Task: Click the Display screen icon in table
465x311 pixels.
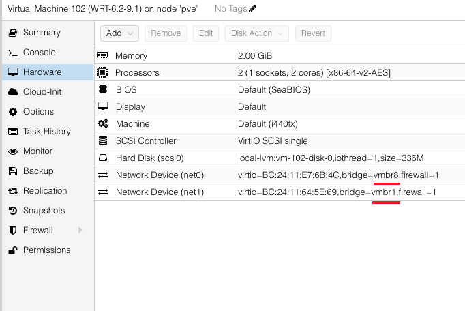Action: pyautogui.click(x=103, y=106)
